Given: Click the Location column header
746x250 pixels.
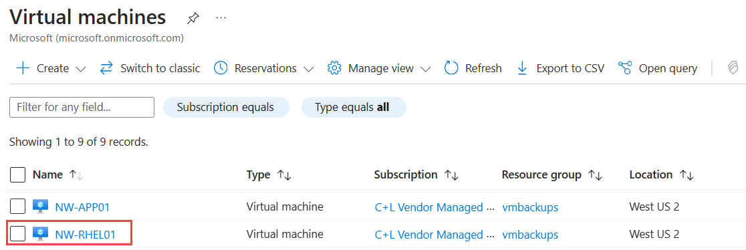Looking at the screenshot, I should pos(651,174).
